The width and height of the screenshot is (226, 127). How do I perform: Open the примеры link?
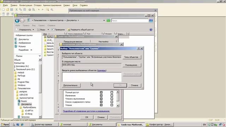(102, 71)
